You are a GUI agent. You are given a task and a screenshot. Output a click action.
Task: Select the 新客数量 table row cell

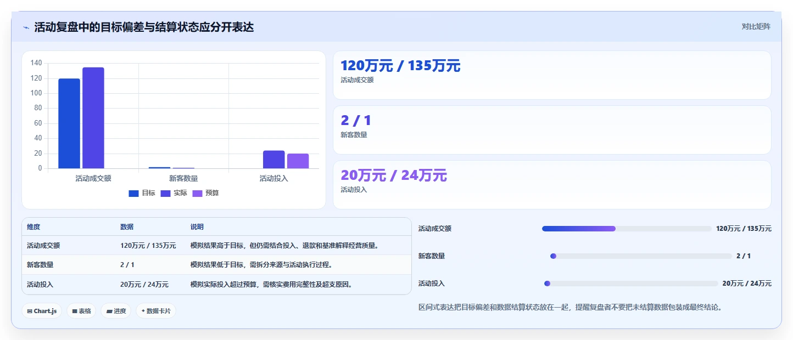[40, 265]
